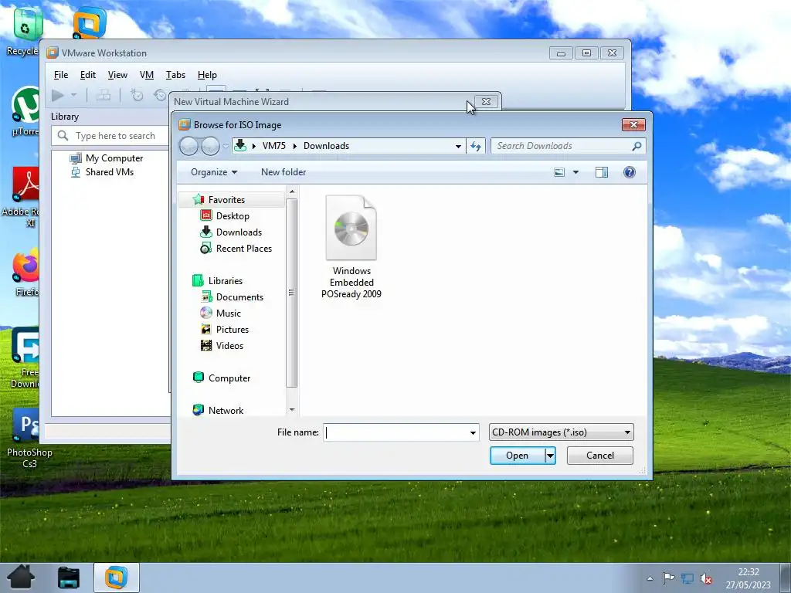
Task: Close the New Virtual Machine Wizard
Action: click(486, 101)
